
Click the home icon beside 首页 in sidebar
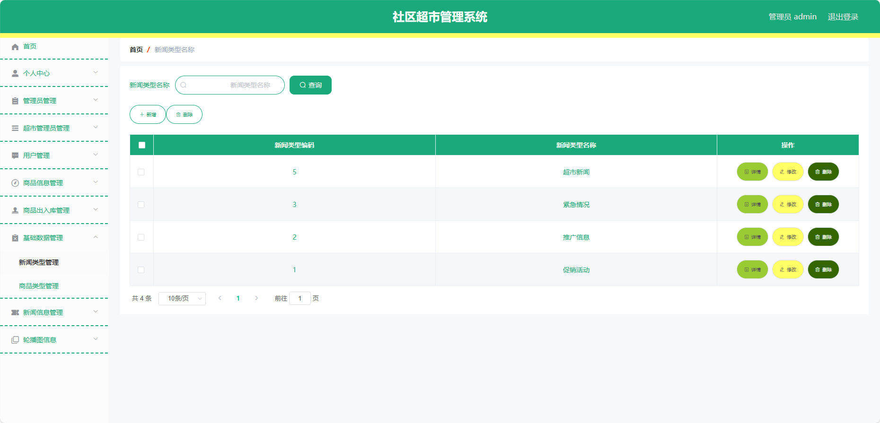(15, 47)
